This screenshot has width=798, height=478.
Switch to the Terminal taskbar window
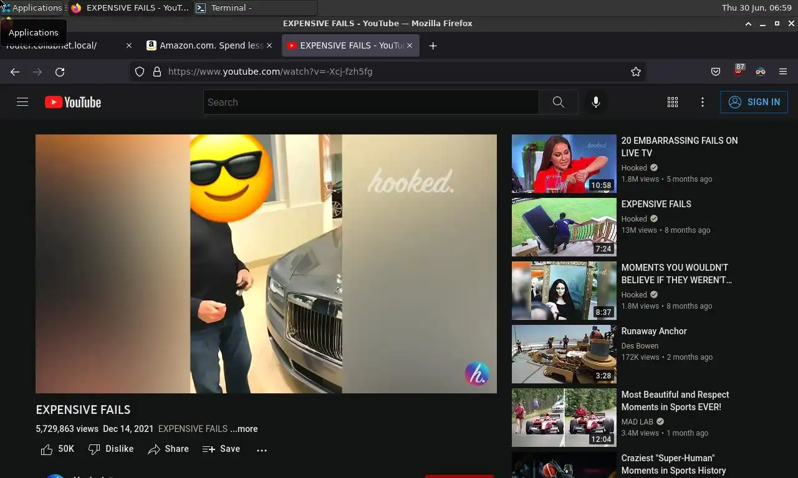click(x=256, y=8)
